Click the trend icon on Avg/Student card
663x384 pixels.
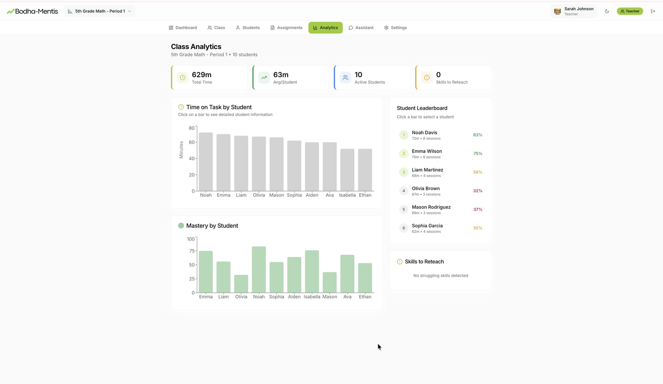pyautogui.click(x=264, y=78)
